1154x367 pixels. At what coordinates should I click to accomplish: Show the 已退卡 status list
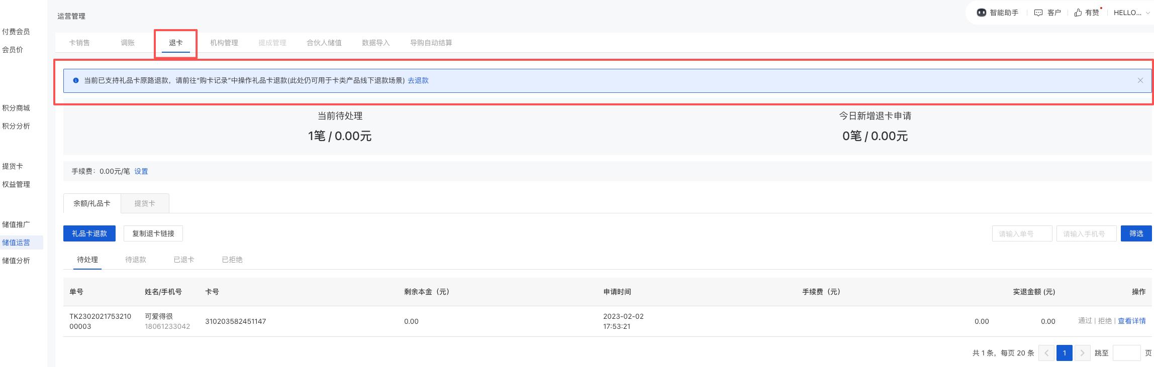(x=183, y=260)
